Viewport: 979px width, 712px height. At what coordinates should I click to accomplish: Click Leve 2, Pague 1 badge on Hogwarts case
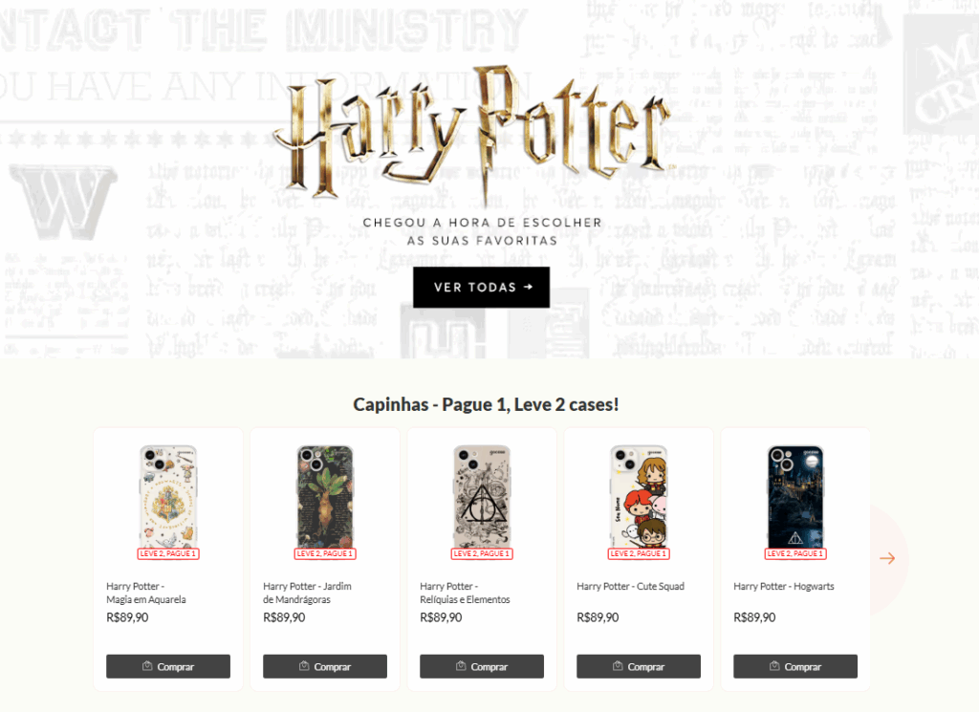click(794, 553)
